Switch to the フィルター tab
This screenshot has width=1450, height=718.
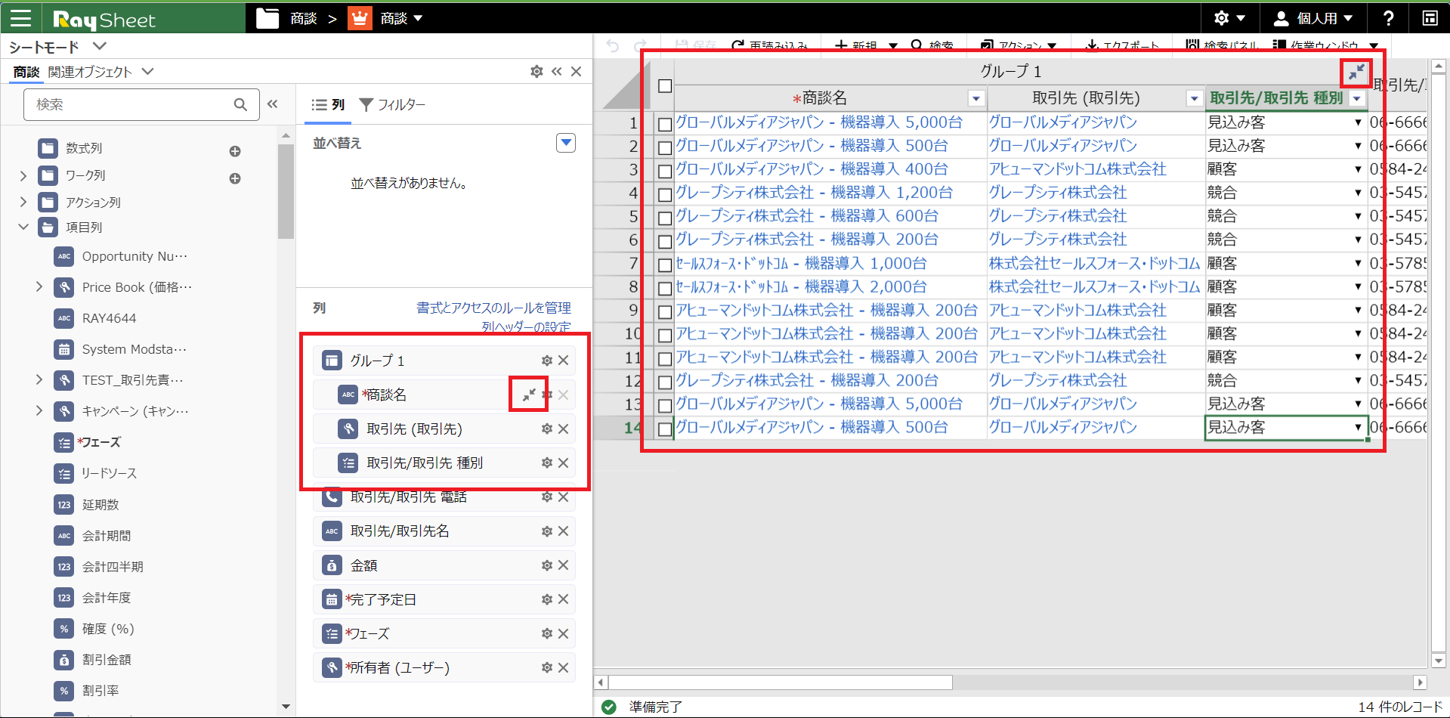(392, 105)
